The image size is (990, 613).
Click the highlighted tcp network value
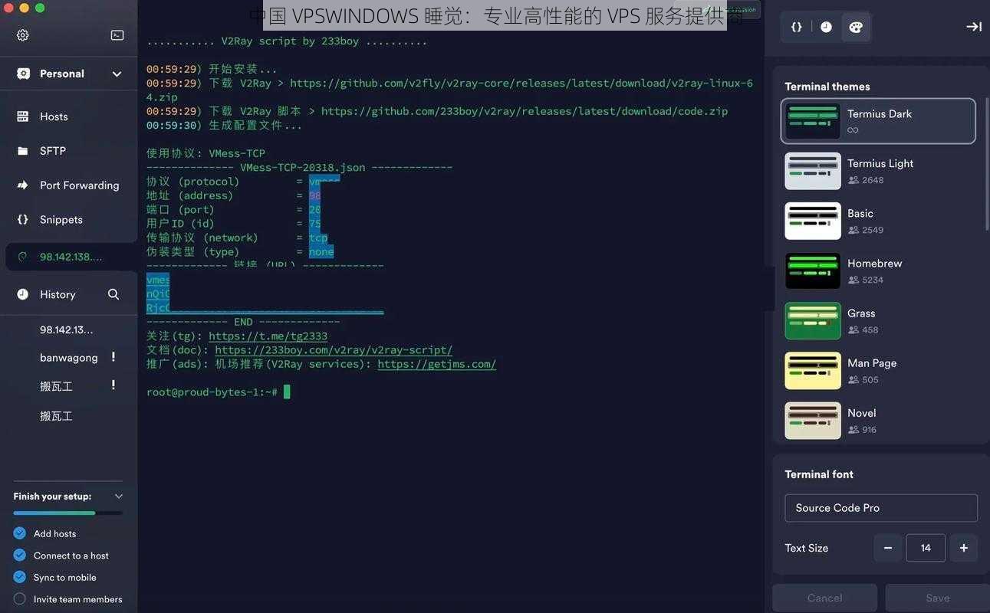click(x=318, y=238)
